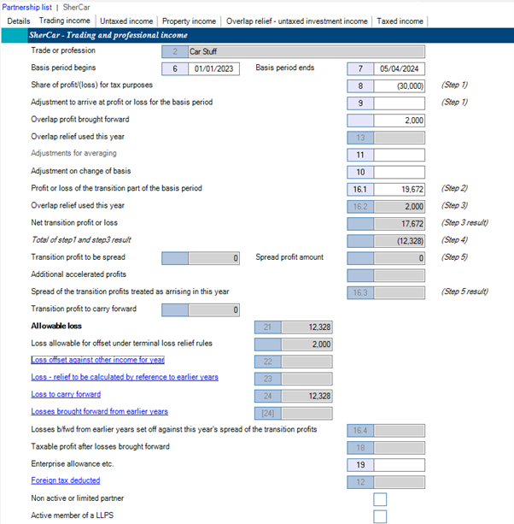514x524 pixels.
Task: Click the Overlap profit brought forward value field
Action: (x=400, y=121)
